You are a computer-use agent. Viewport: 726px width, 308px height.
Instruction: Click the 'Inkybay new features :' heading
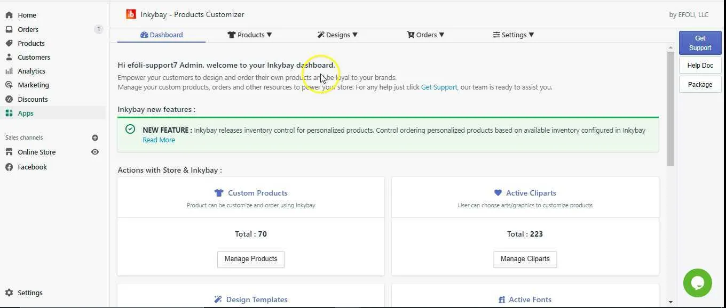coord(156,109)
